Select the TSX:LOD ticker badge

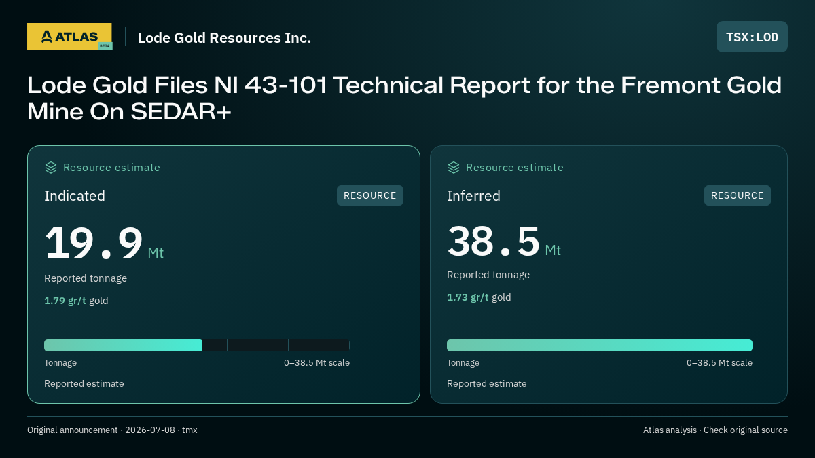pyautogui.click(x=752, y=37)
